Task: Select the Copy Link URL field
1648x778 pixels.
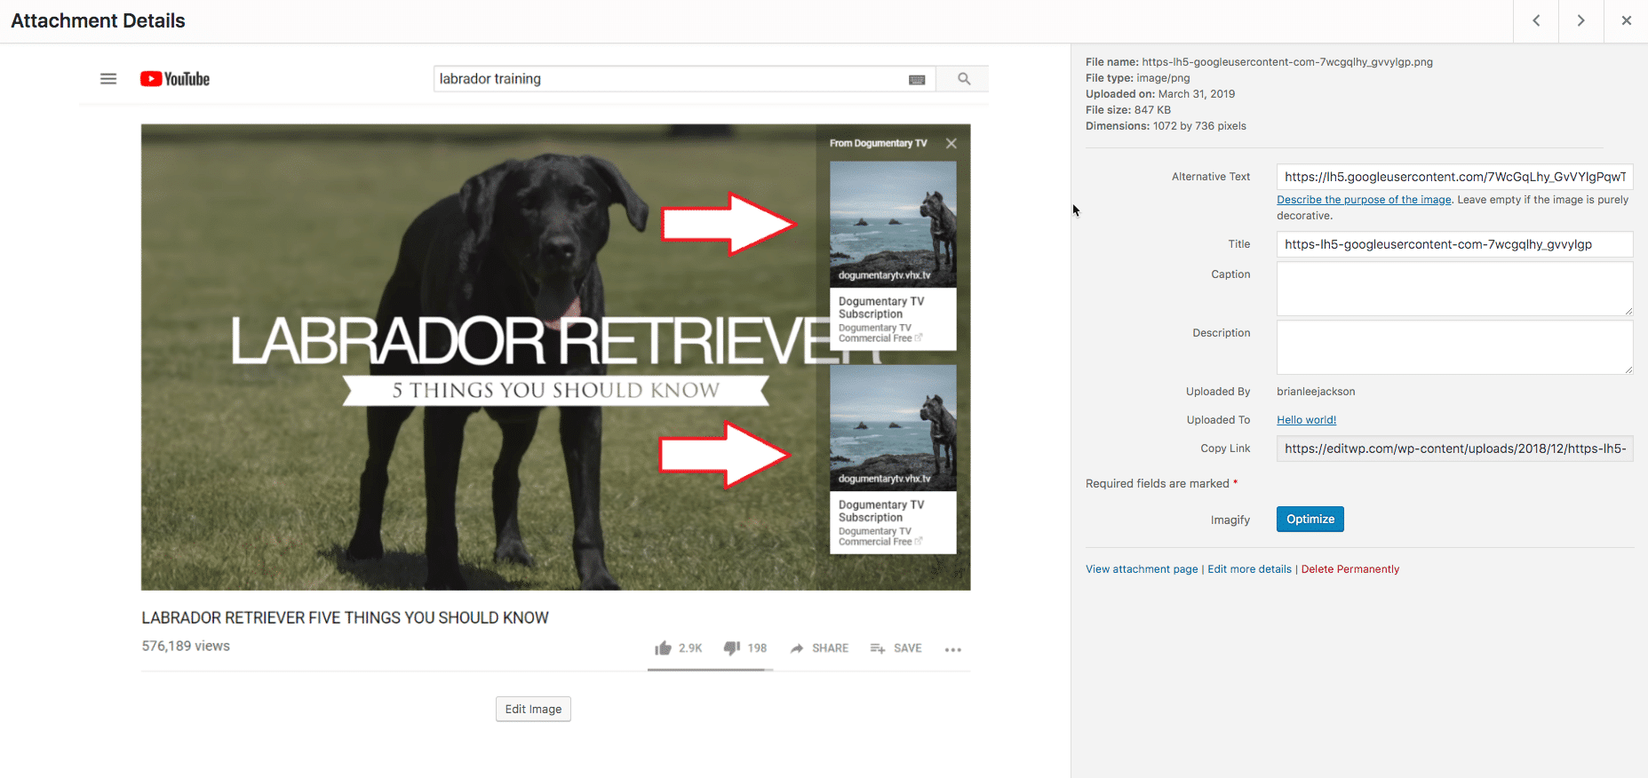Action: pos(1454,449)
